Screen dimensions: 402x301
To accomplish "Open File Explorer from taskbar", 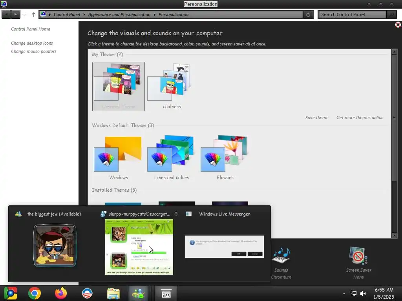I will [x=113, y=293].
